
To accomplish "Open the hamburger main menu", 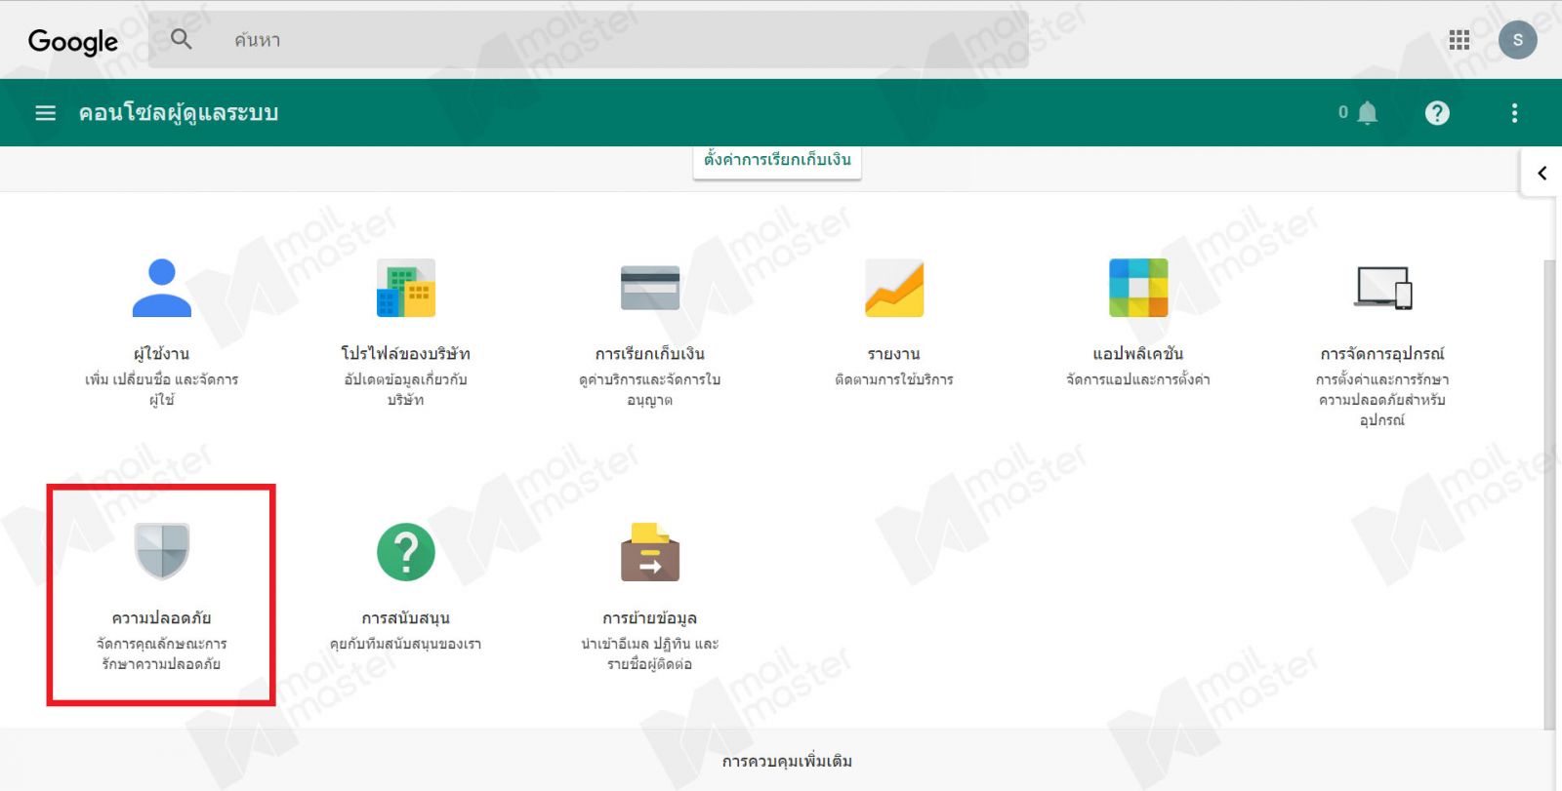I will tap(45, 113).
